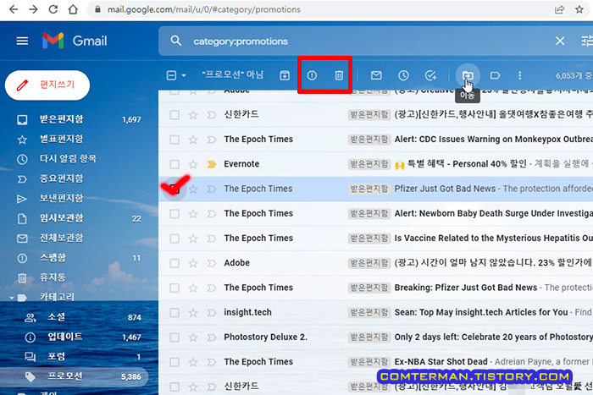The height and width of the screenshot is (395, 593).
Task: Mark the Photostory Deluxe email as important
Action: (x=212, y=337)
